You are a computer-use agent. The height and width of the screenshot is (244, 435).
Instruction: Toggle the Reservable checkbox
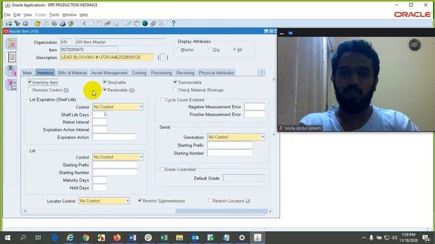(x=105, y=89)
